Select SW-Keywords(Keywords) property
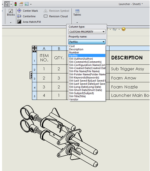Image resolution: width=150 pixels, height=171 pixels. 87,77
